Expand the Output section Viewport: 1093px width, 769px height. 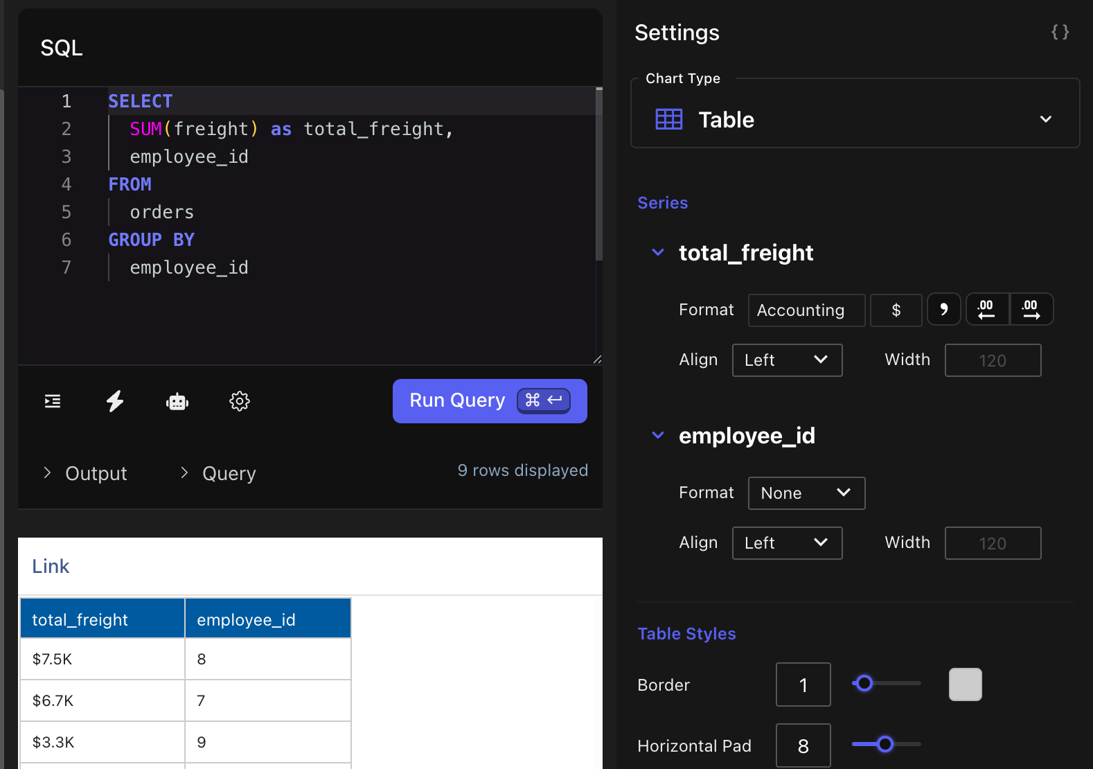click(86, 473)
